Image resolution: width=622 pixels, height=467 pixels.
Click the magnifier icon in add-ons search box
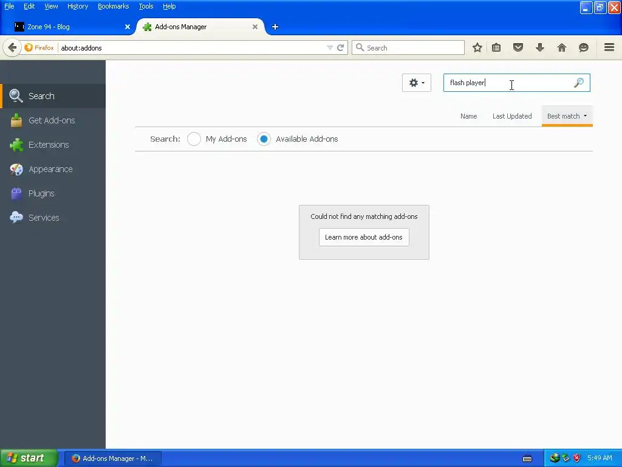(x=579, y=83)
